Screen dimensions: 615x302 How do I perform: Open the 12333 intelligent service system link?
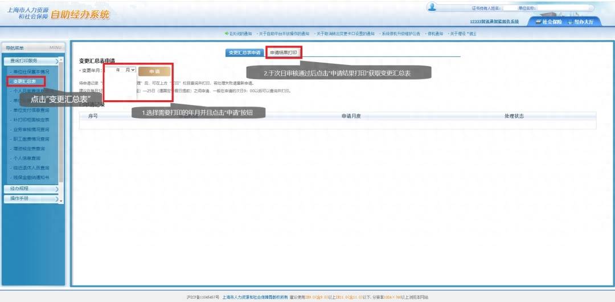coord(494,21)
